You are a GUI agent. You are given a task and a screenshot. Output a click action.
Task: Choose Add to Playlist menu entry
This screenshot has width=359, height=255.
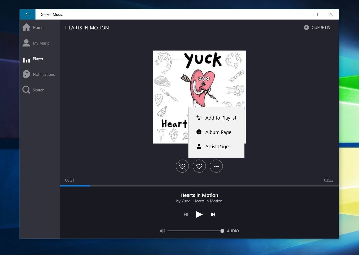pyautogui.click(x=216, y=118)
